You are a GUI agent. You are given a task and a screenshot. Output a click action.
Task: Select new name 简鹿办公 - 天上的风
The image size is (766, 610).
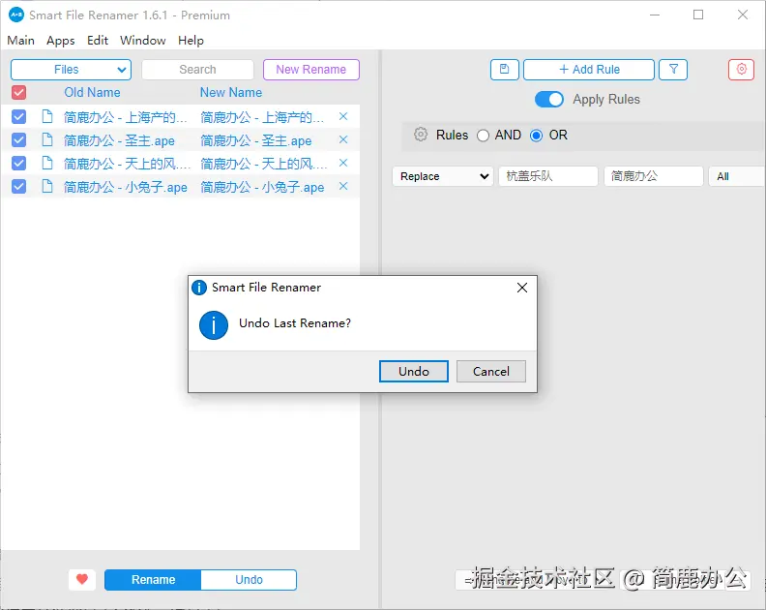tap(264, 164)
